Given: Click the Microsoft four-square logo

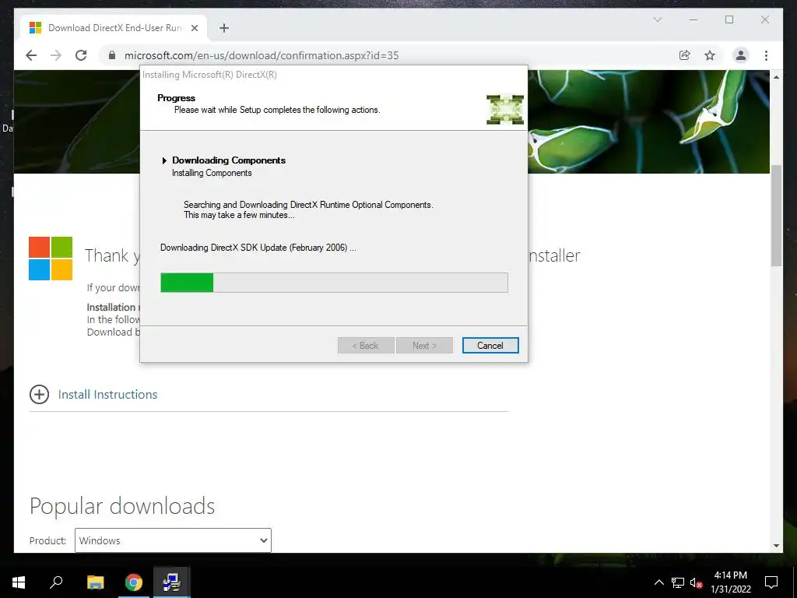Looking at the screenshot, I should coord(51,259).
